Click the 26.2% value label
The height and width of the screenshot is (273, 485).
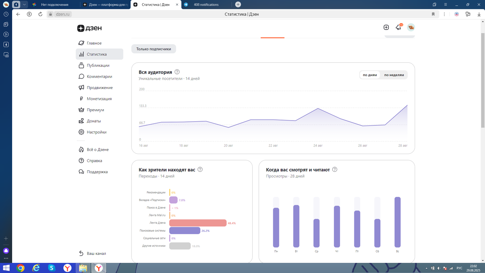205,231
